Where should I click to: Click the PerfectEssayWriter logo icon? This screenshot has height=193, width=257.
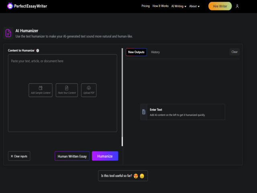pyautogui.click(x=10, y=6)
